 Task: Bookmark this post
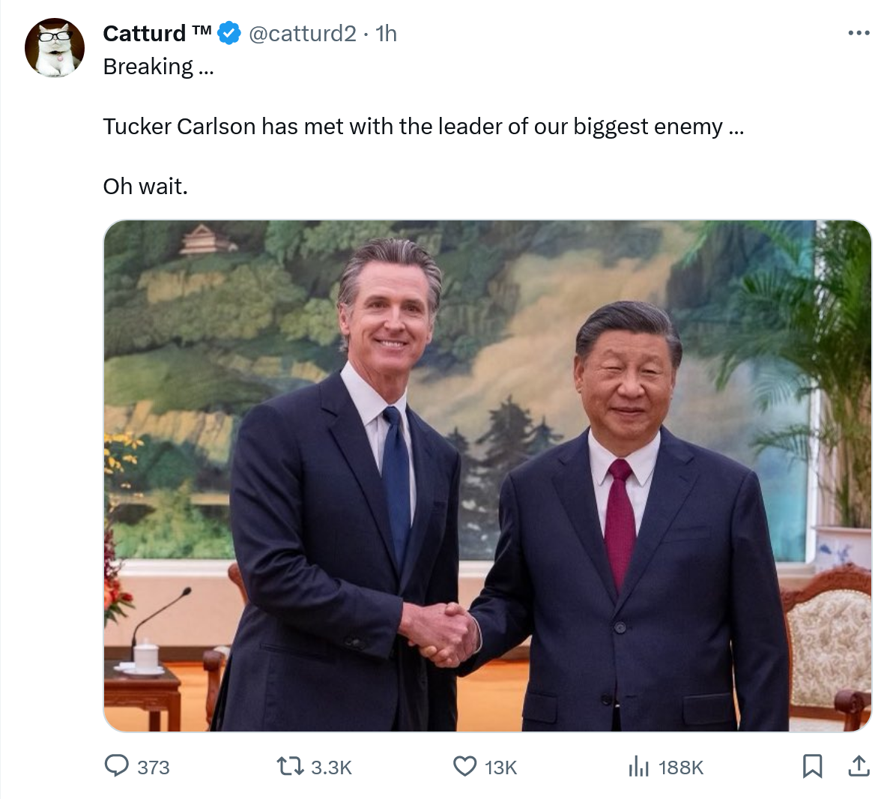(812, 767)
